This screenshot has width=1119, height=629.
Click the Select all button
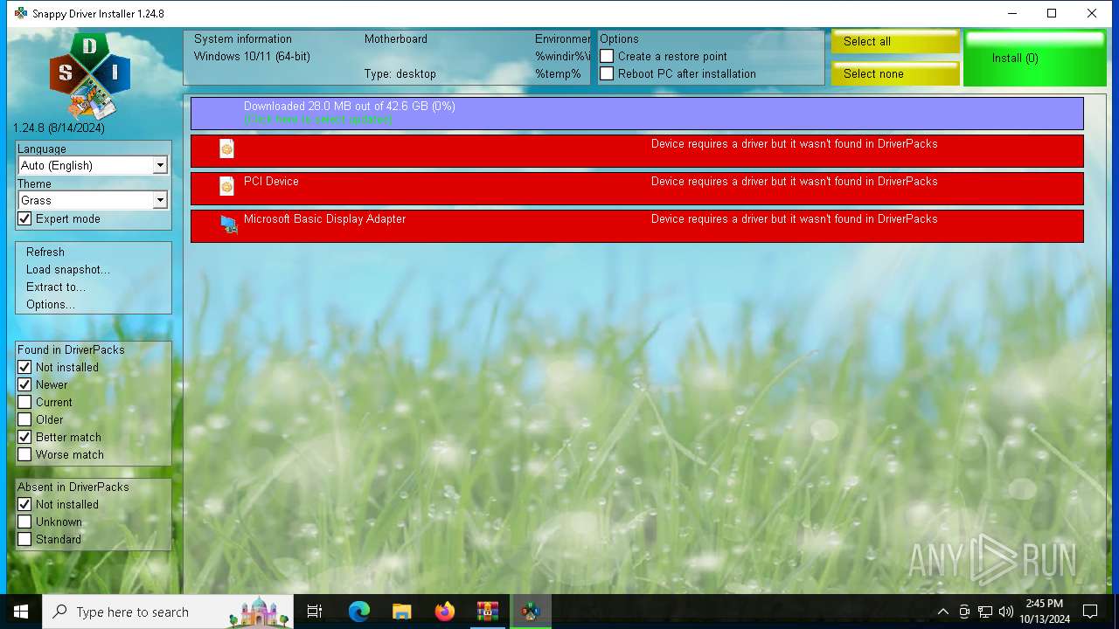[x=895, y=42]
